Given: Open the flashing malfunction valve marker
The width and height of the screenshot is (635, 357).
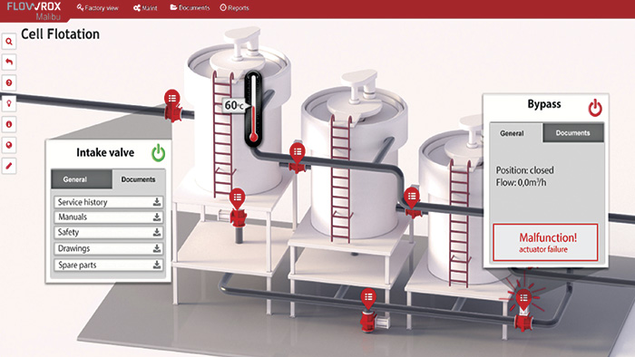Looking at the screenshot, I should click(x=523, y=299).
